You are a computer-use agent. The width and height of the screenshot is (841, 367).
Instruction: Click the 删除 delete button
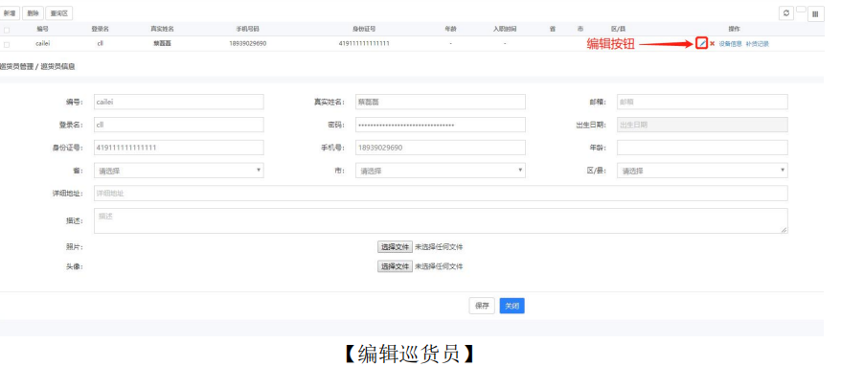33,13
